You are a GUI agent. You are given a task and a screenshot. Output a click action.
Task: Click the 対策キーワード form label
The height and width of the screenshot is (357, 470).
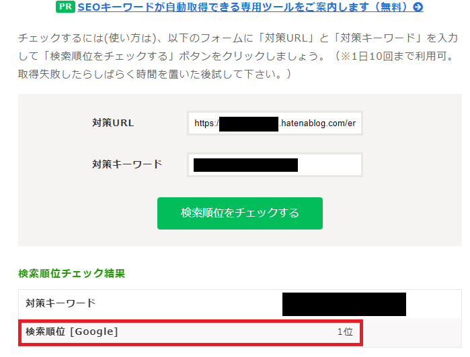[x=127, y=164]
